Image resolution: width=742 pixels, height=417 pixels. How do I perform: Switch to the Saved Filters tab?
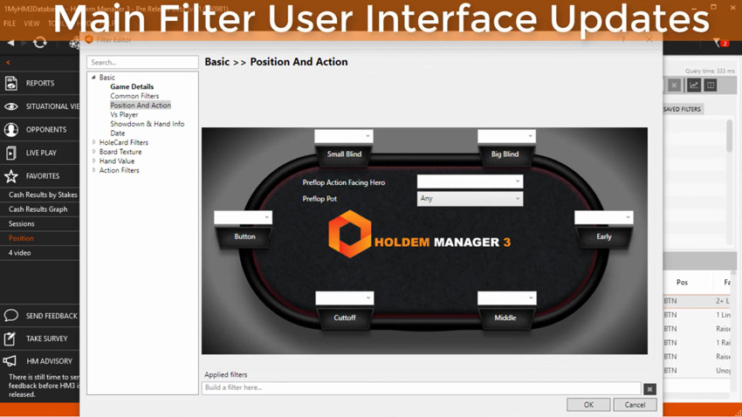click(682, 109)
